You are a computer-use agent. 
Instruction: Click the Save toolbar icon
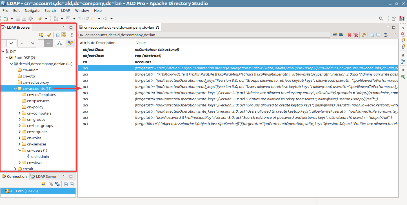(x=18, y=19)
